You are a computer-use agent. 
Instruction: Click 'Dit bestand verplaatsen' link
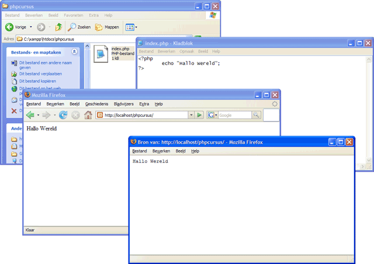(40, 74)
